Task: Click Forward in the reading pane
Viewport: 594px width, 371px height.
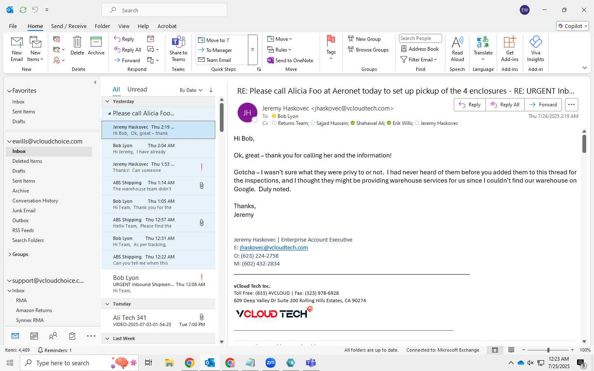Action: tap(543, 105)
